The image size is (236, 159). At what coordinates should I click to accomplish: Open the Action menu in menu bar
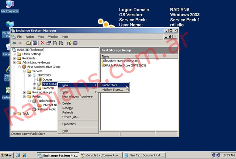30,37
